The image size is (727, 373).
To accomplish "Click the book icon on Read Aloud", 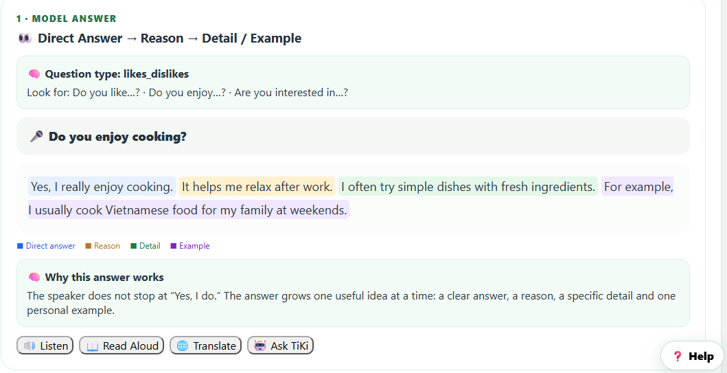I will tap(92, 346).
